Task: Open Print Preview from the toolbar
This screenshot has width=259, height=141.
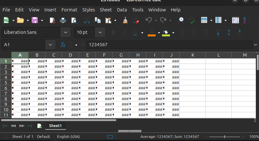Action: point(74,21)
